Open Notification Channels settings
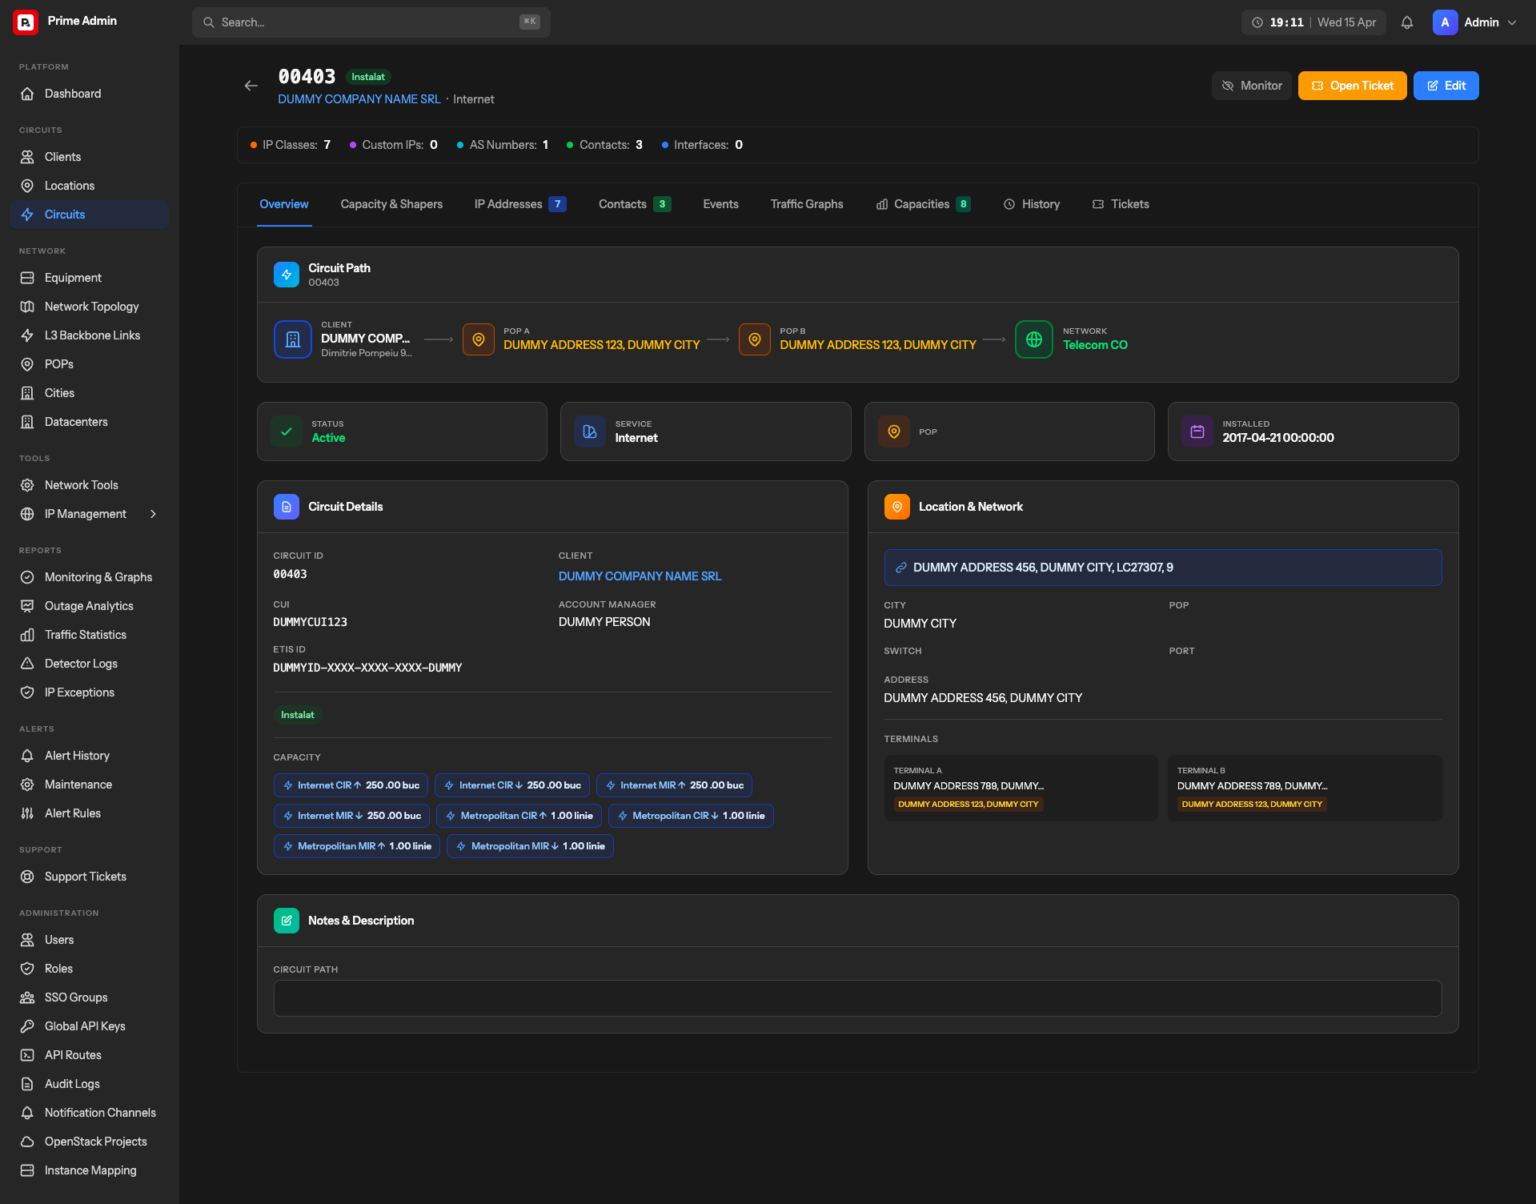Viewport: 1536px width, 1204px height. coord(100,1113)
